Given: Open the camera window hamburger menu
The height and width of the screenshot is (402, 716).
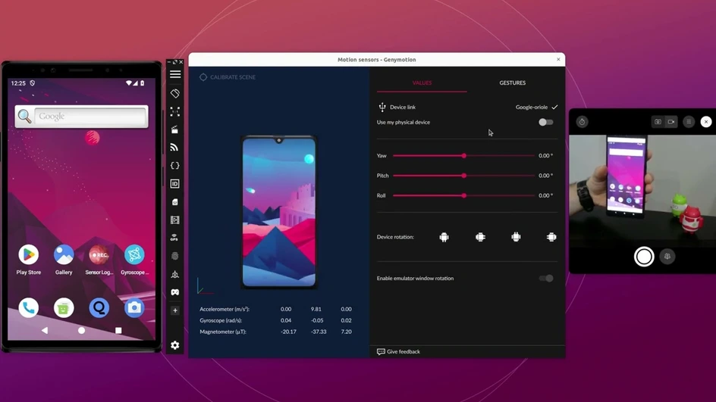Looking at the screenshot, I should [689, 122].
